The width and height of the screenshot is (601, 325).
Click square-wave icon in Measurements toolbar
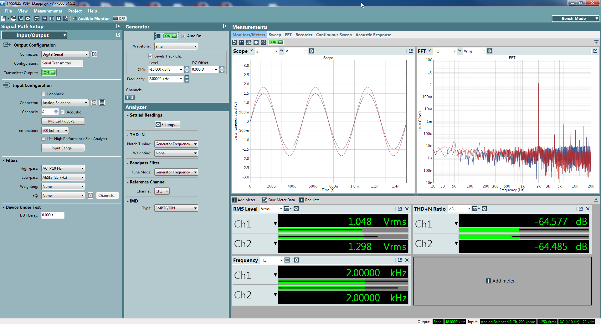(242, 42)
